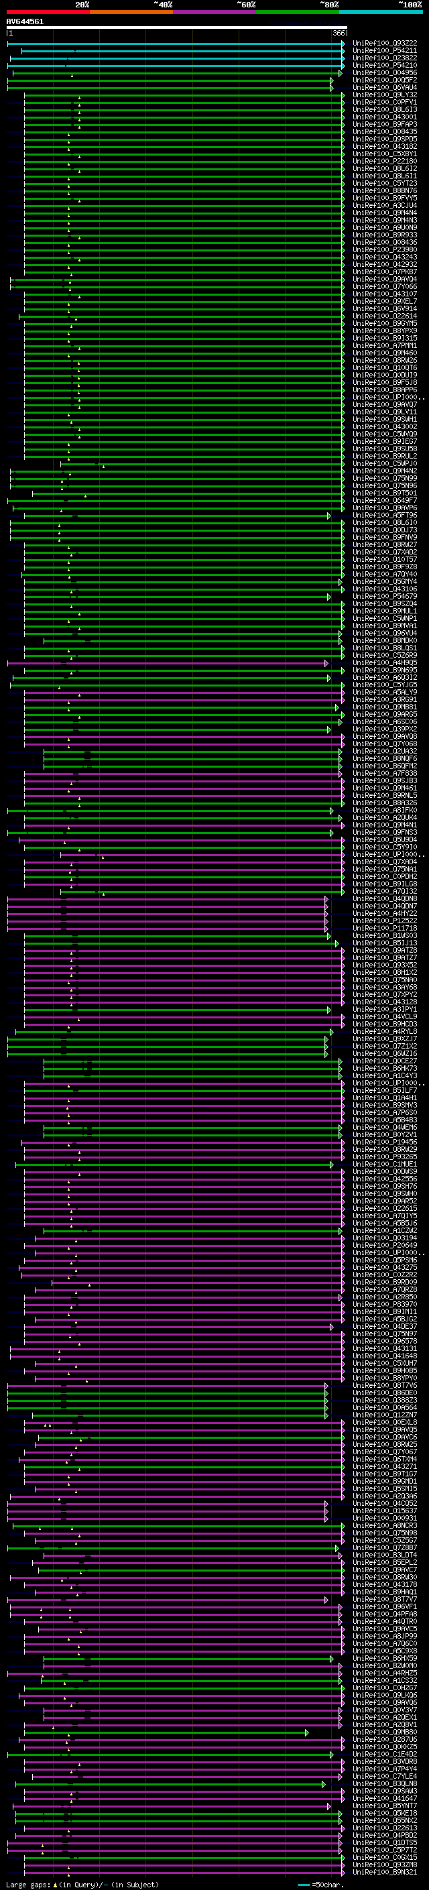
Task: Click the orange ~40% identity legend segment
Action: (131, 12)
